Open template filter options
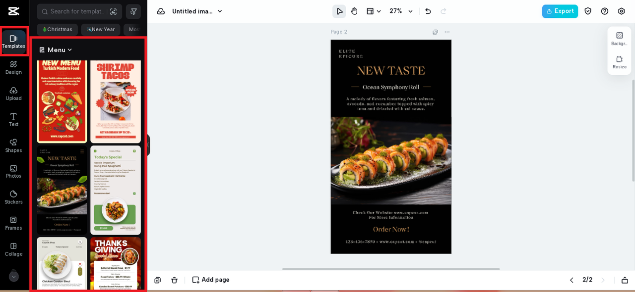Viewport: 635px width, 292px height. click(133, 11)
